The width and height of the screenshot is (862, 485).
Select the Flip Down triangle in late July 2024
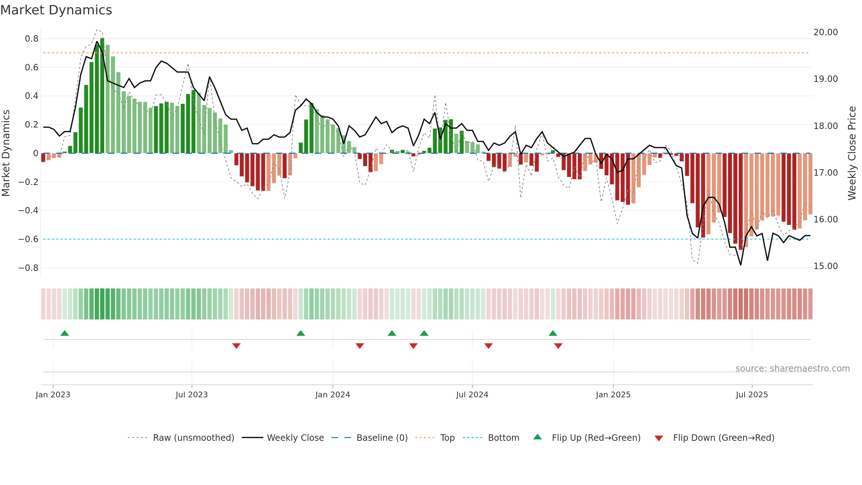(488, 346)
